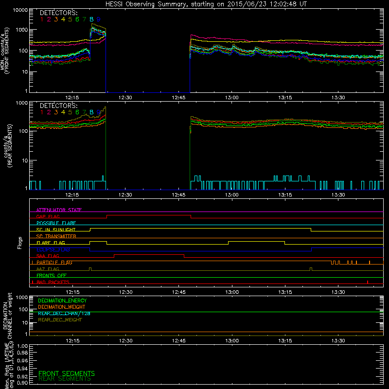Click red detector 1 in rear segments legend
This screenshot has width=389, height=389.
(x=42, y=112)
